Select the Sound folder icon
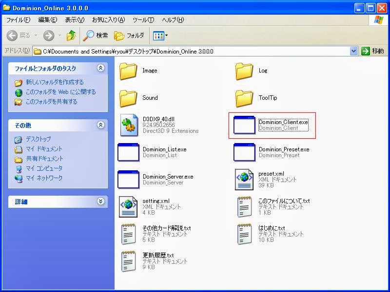Image resolution: width=390 pixels, height=292 pixels. (128, 99)
